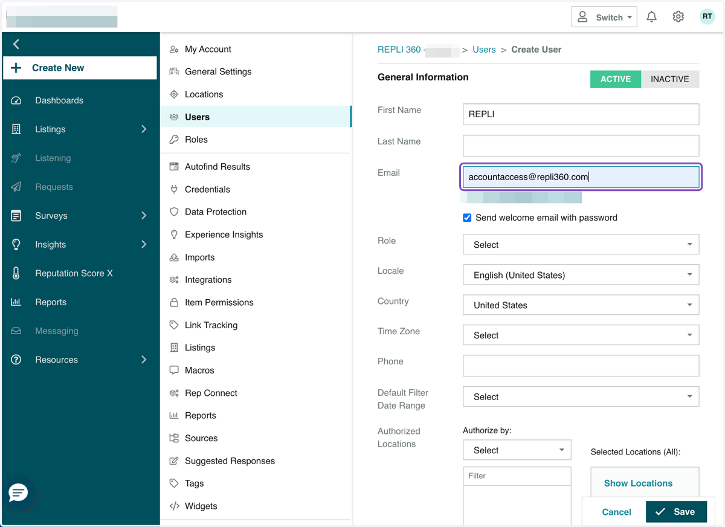
Task: Set user status to INACTIVE
Action: point(670,79)
